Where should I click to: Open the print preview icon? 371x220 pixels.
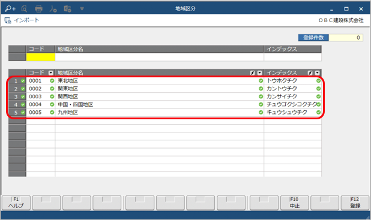coord(24,9)
